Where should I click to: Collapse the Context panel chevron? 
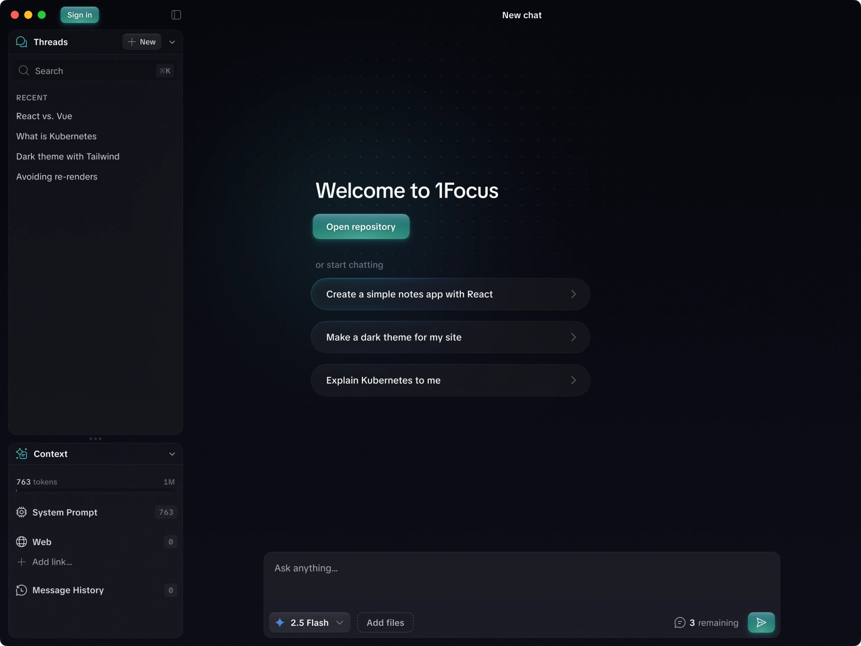[172, 454]
